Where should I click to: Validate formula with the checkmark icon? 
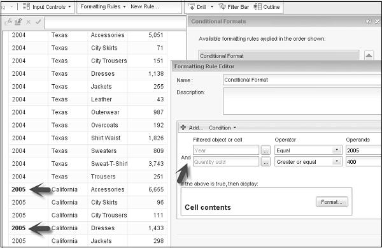(38, 22)
